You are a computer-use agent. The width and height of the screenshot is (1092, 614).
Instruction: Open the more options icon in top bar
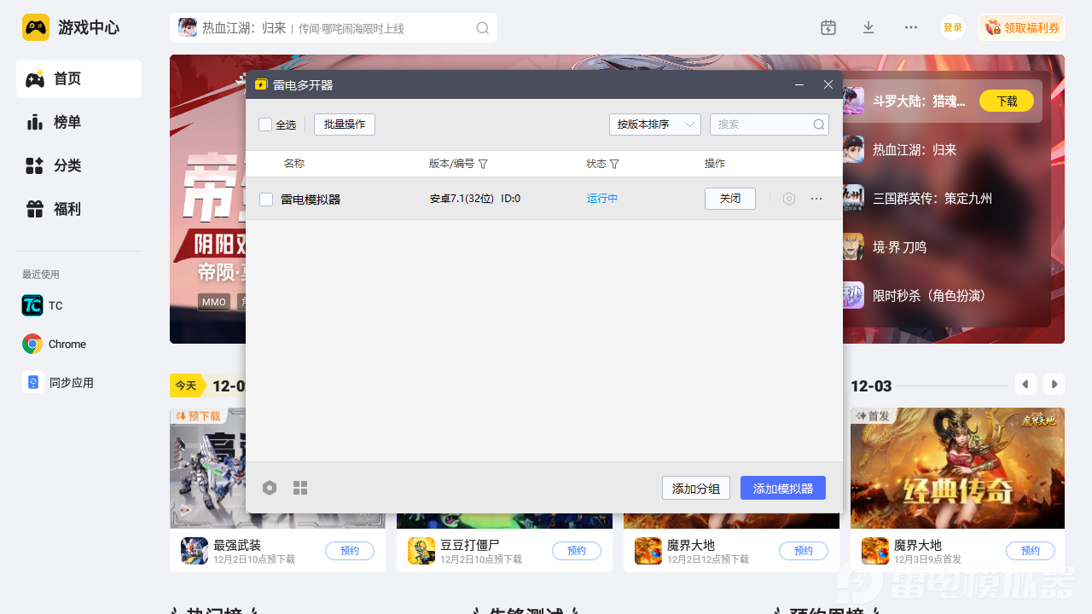pos(910,27)
